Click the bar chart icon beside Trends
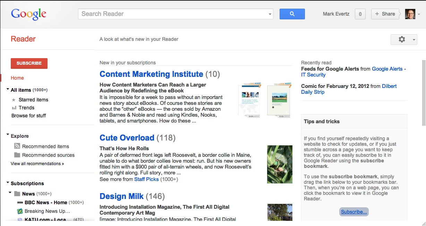 coord(14,108)
